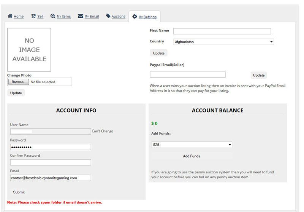This screenshot has height=212, width=304.
Task: Click the 'ACCOUNT BALANCE' heading
Action: coord(217,110)
